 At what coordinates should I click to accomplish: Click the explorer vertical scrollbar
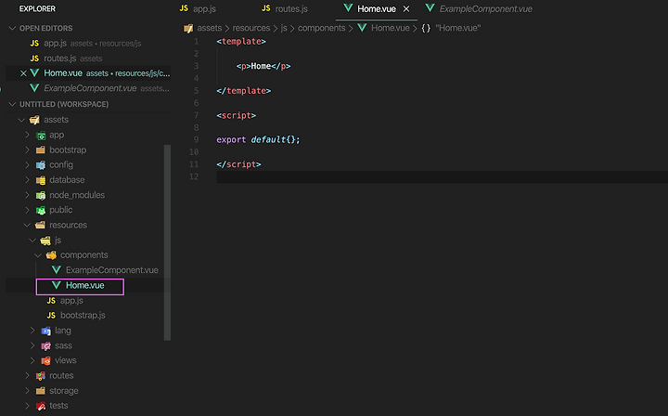click(167, 242)
